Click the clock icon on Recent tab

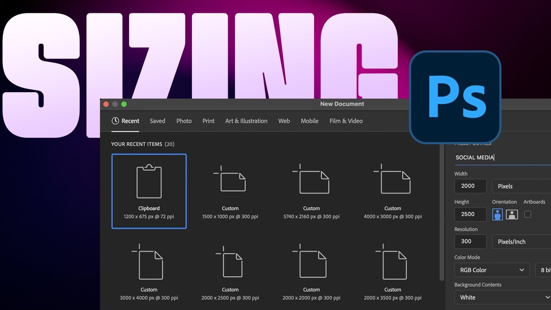coord(115,121)
